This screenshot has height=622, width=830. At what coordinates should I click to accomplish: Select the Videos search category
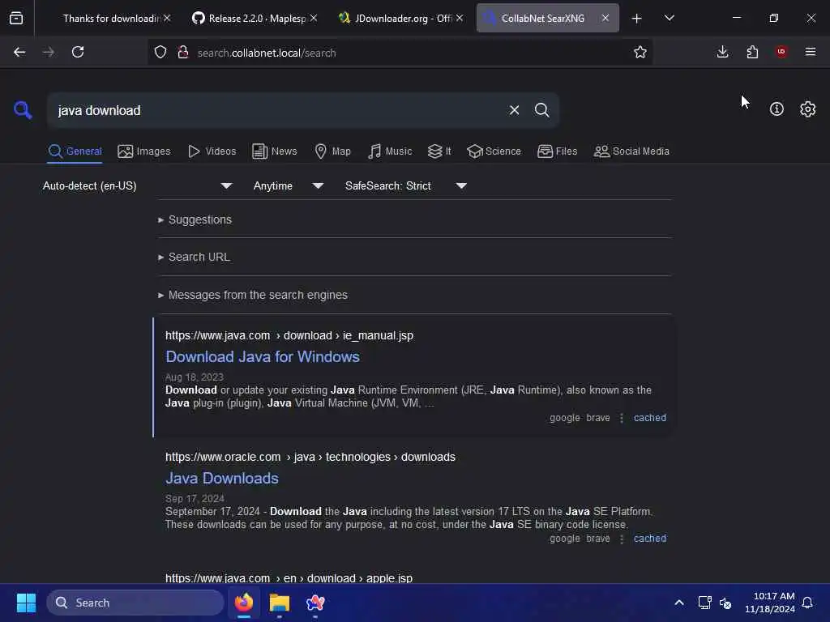coord(212,151)
